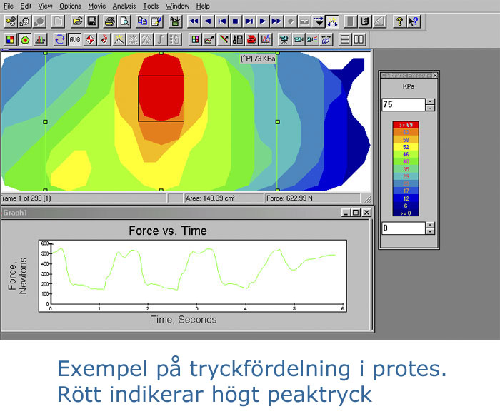
Task: Click the tile windows horizontally icon
Action: pos(345,39)
